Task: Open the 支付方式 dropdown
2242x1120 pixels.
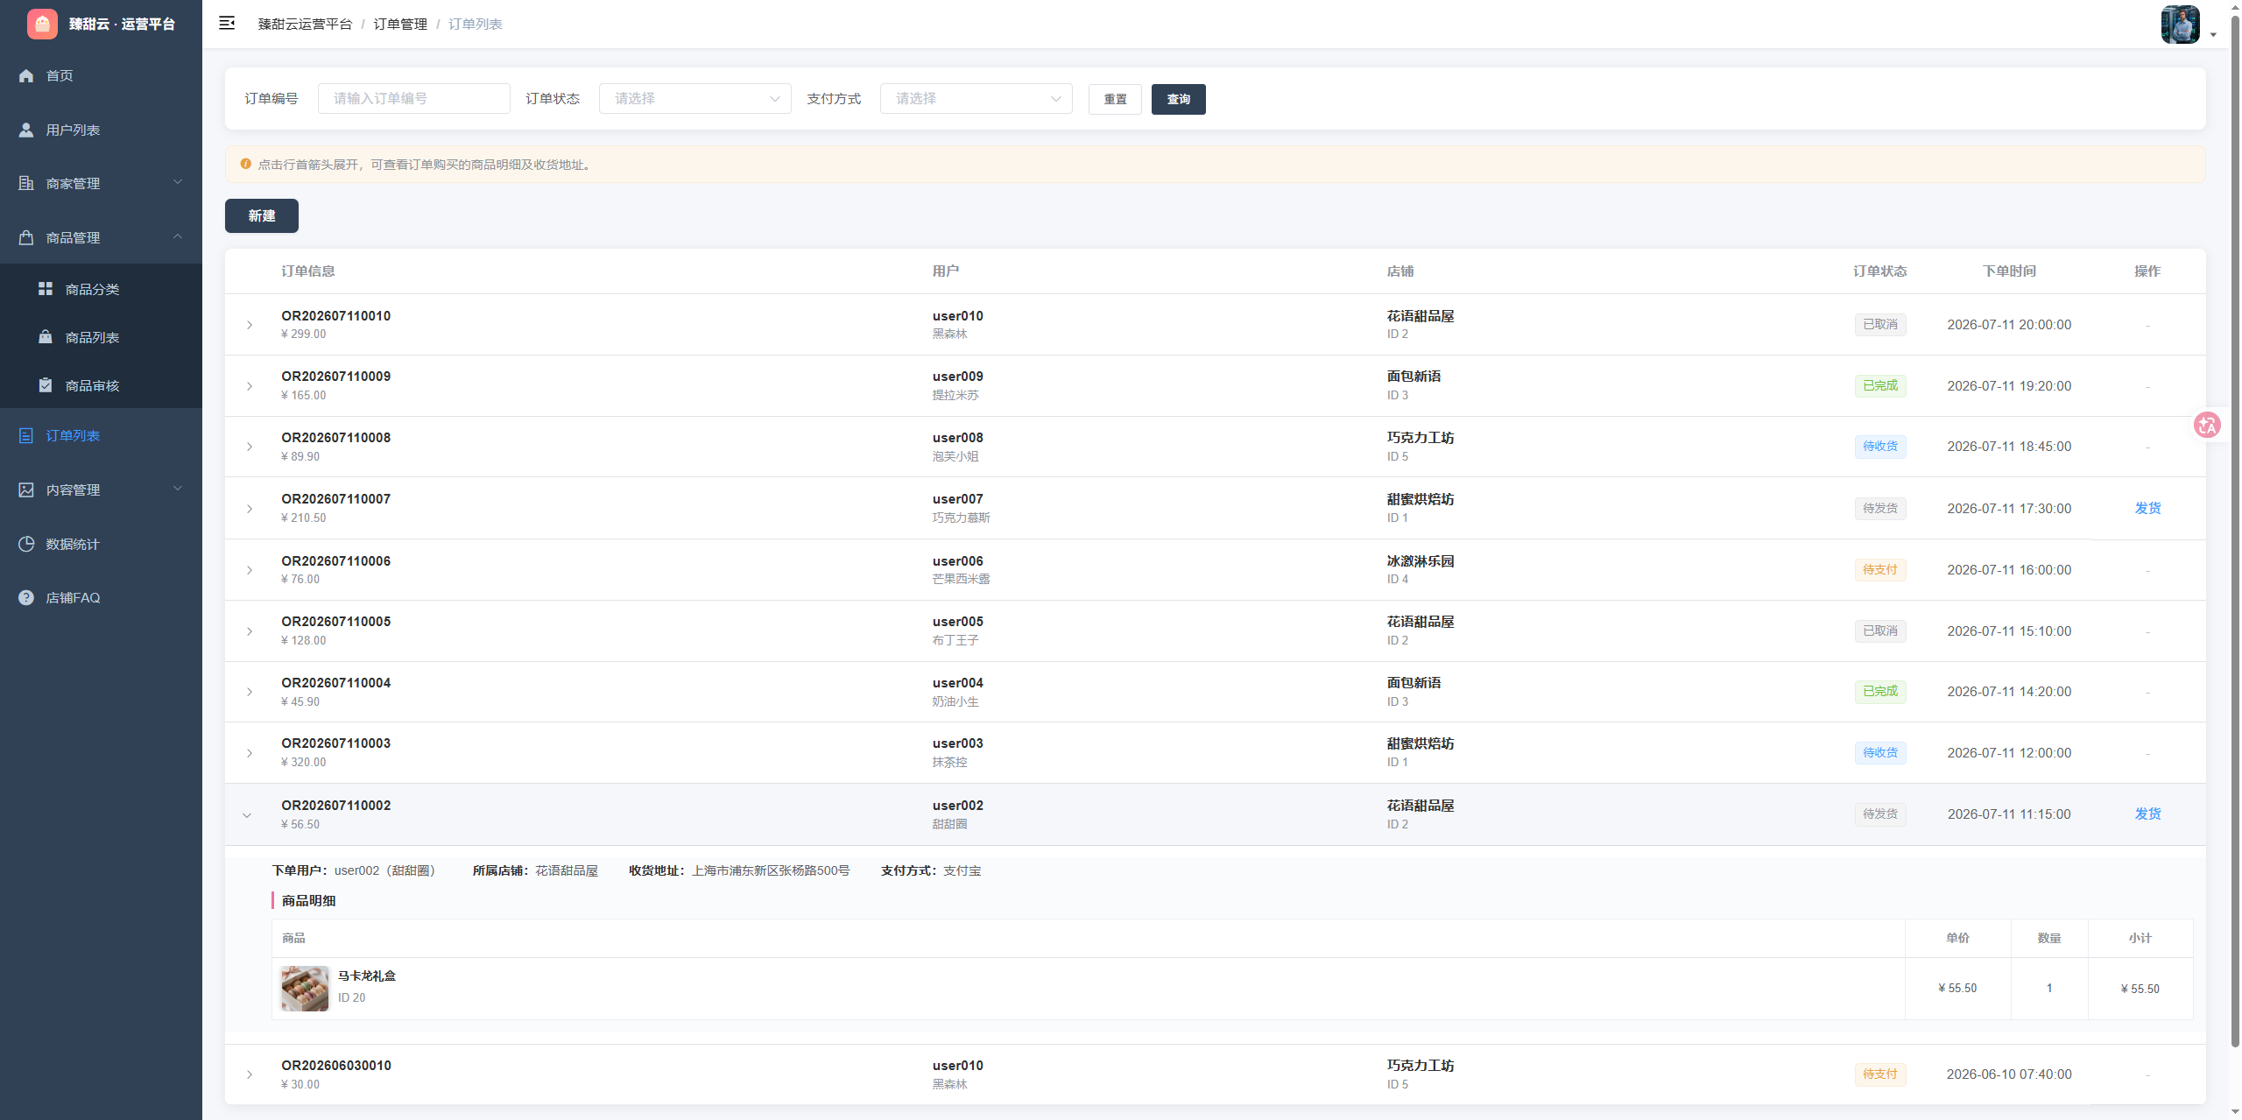Action: tap(976, 99)
